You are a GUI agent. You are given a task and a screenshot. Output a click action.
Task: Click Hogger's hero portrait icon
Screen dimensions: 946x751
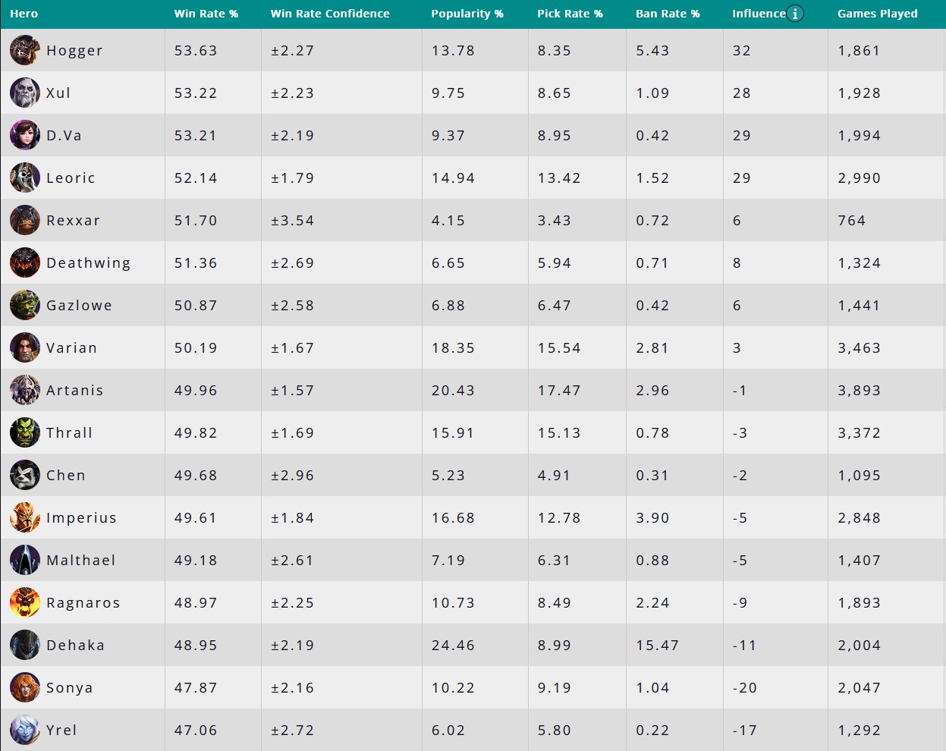[25, 50]
